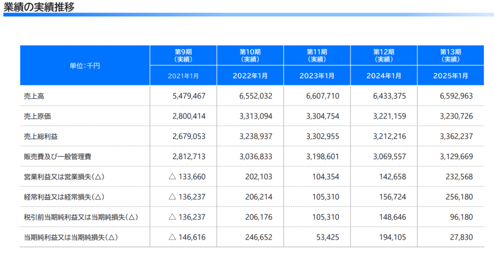Click the 売上高 row label
The height and width of the screenshot is (254, 494).
[34, 96]
